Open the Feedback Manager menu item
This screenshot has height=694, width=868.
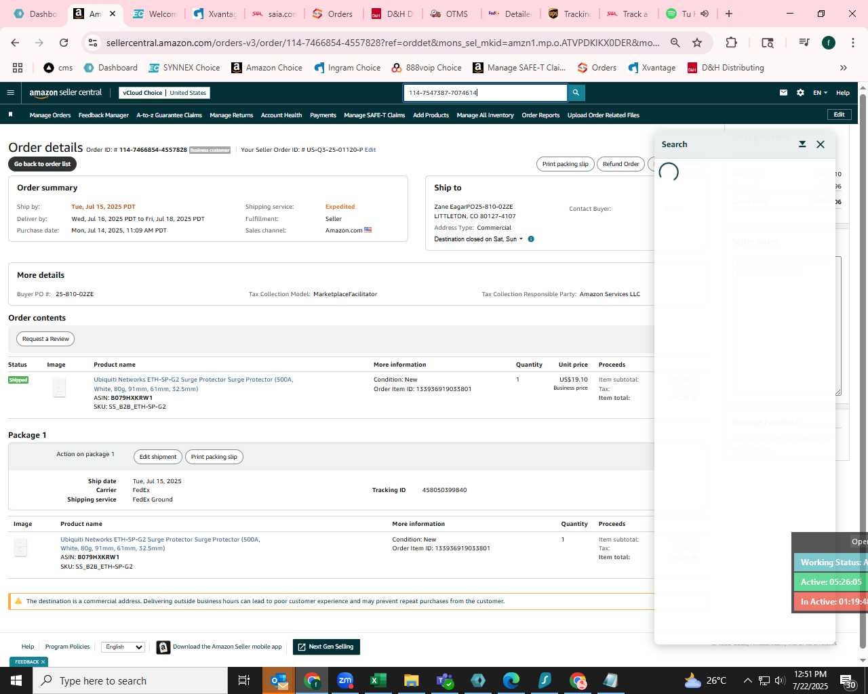[x=104, y=115]
